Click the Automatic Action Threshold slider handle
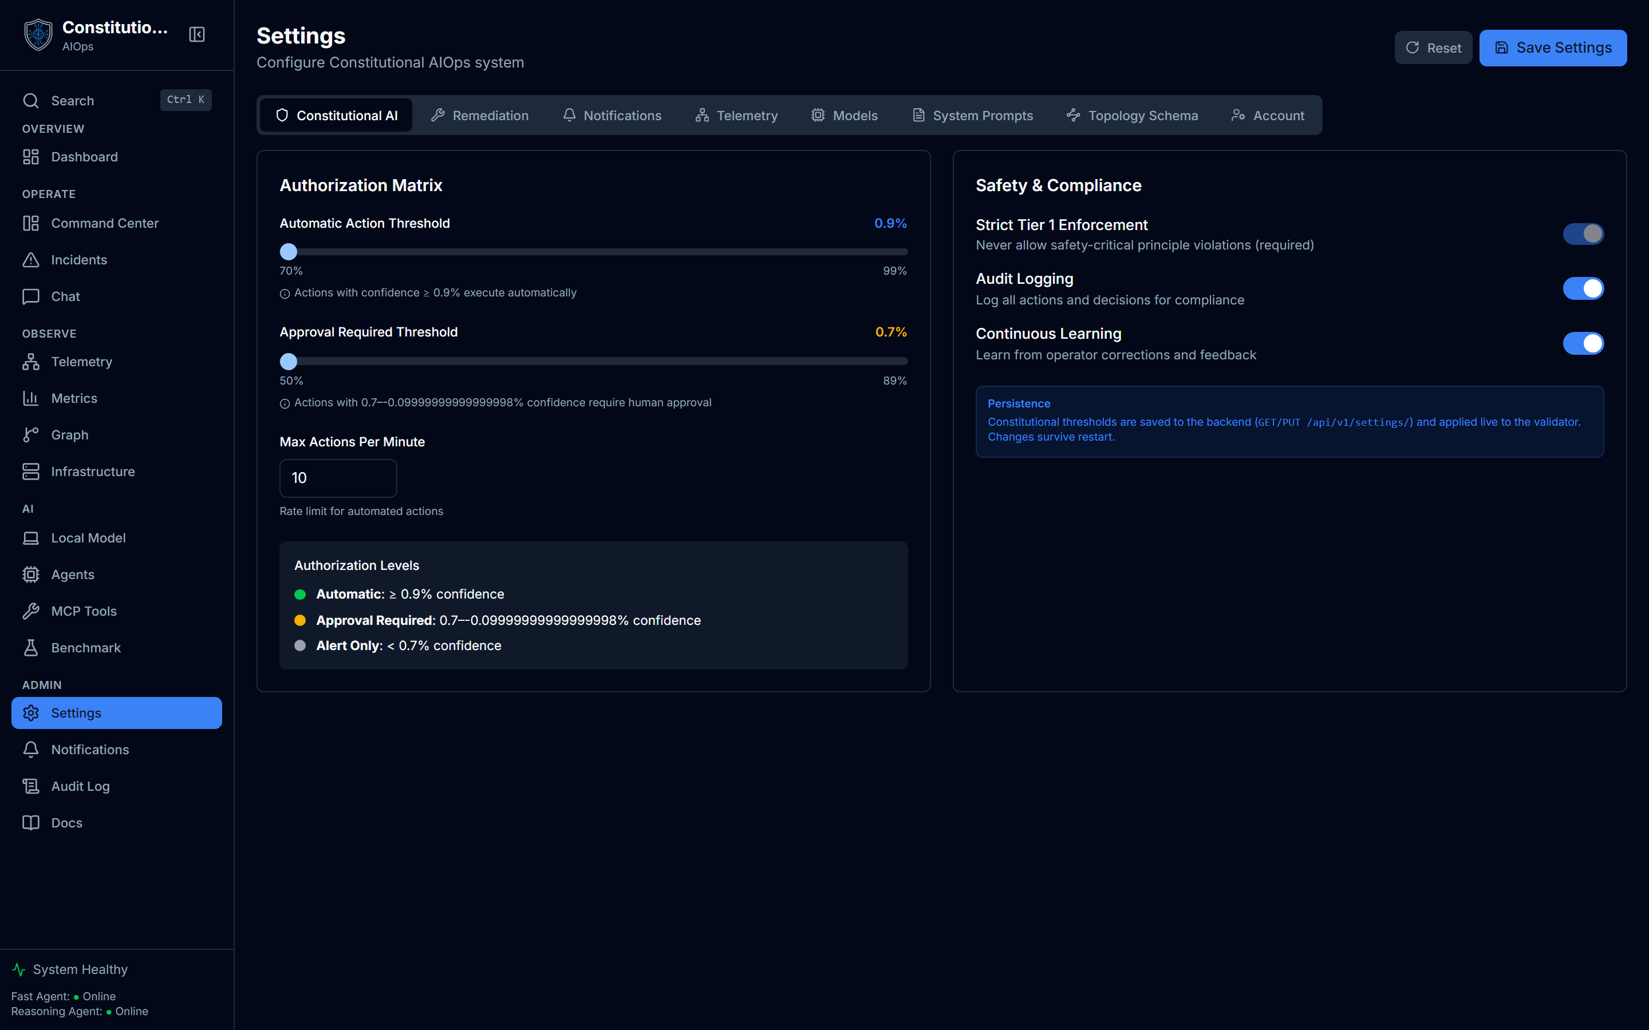1649x1030 pixels. tap(289, 252)
